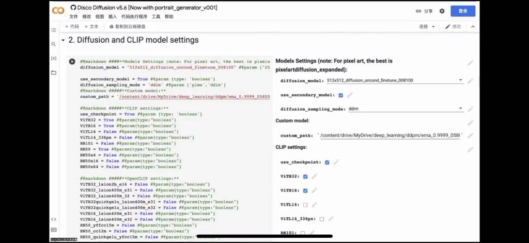
Task: Click the blue 登录 button
Action: 462,11
